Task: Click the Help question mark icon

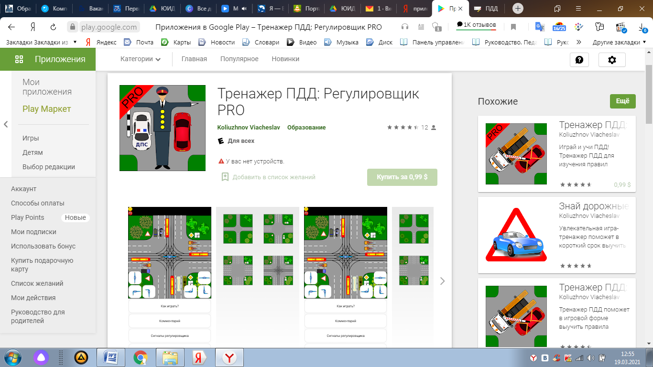Action: click(579, 60)
